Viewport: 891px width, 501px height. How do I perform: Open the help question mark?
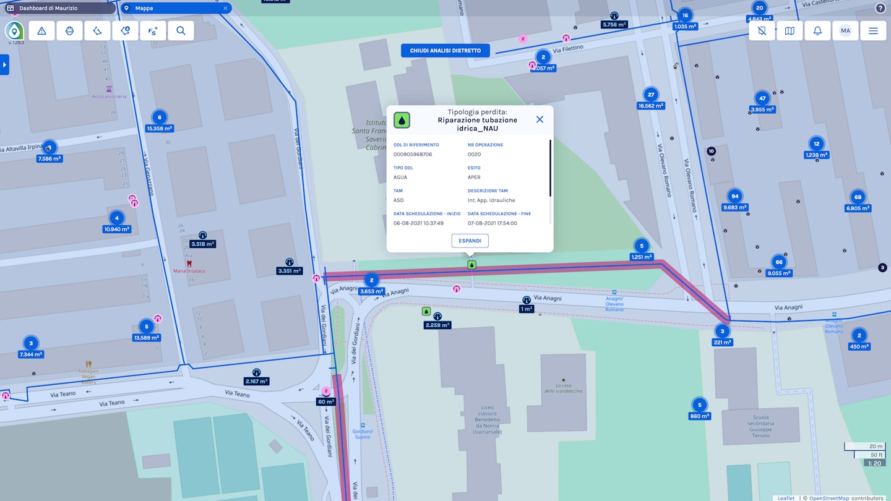tap(880, 8)
